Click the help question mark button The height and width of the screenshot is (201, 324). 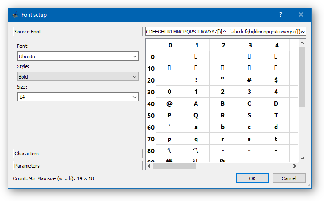(281, 14)
